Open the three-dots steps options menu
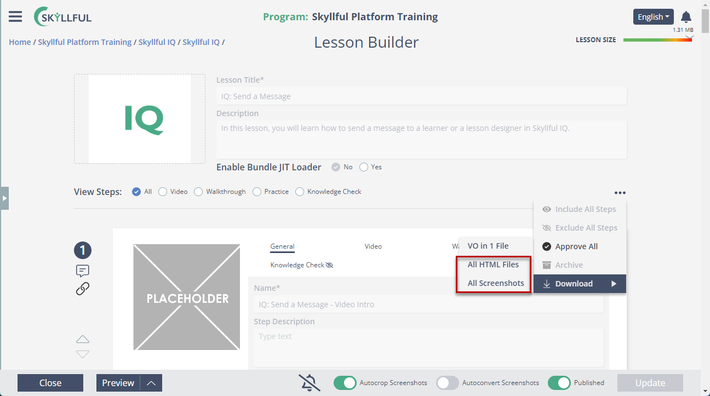Viewport: 710px width, 396px height. point(620,193)
